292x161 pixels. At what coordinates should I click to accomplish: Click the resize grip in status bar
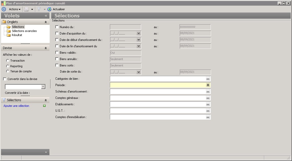pos(289,158)
